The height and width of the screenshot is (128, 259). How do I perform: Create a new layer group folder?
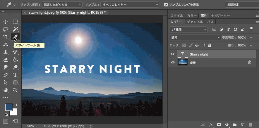(x=235, y=124)
